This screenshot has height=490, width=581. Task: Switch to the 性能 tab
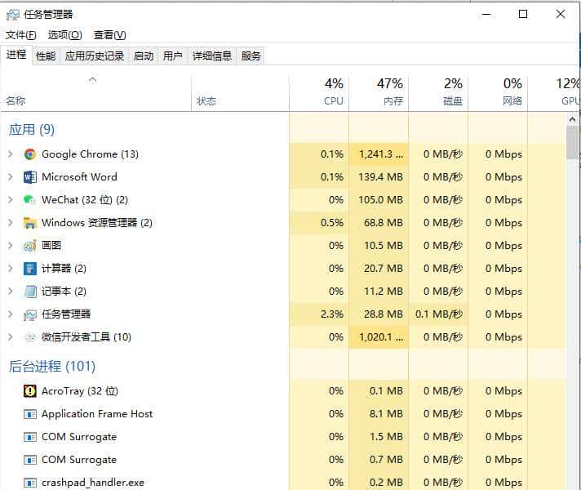point(46,56)
